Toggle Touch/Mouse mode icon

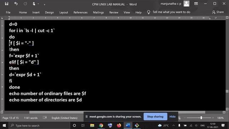point(34,4)
